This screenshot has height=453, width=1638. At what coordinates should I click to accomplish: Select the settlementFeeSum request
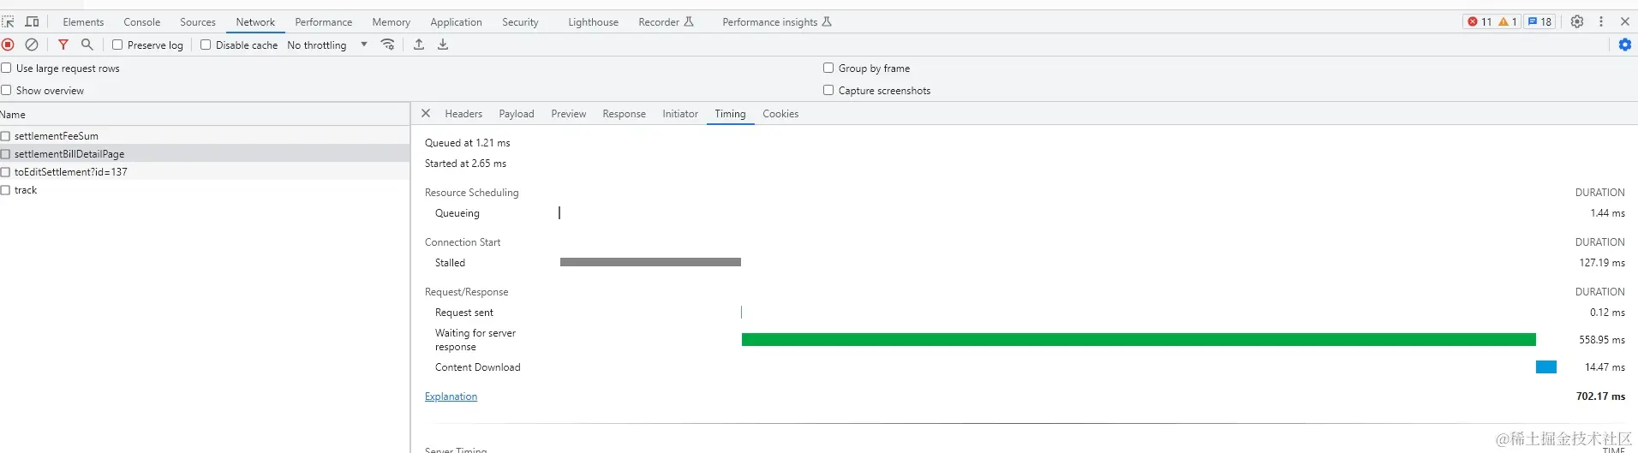coord(205,136)
